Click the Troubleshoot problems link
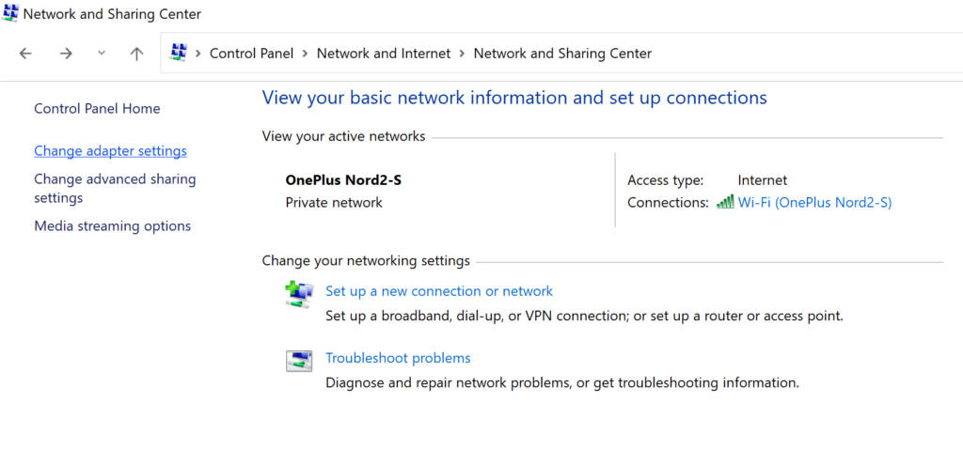Viewport: 963px width, 449px height. pyautogui.click(x=398, y=358)
